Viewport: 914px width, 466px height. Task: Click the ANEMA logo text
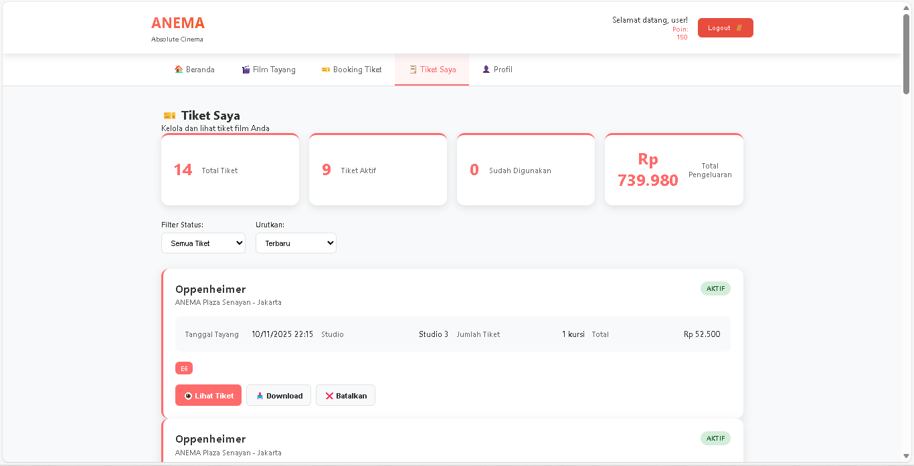point(178,23)
